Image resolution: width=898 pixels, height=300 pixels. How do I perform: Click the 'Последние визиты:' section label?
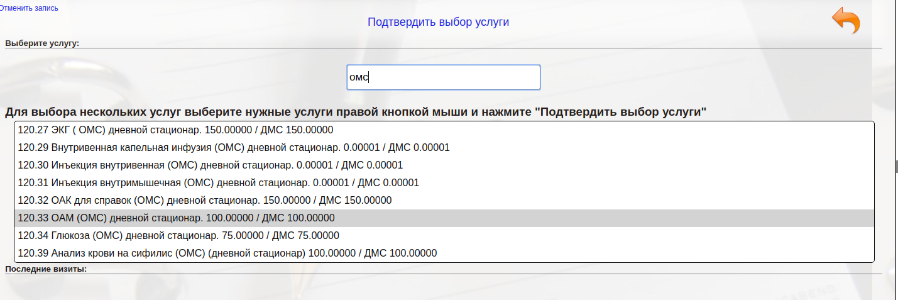pyautogui.click(x=46, y=269)
